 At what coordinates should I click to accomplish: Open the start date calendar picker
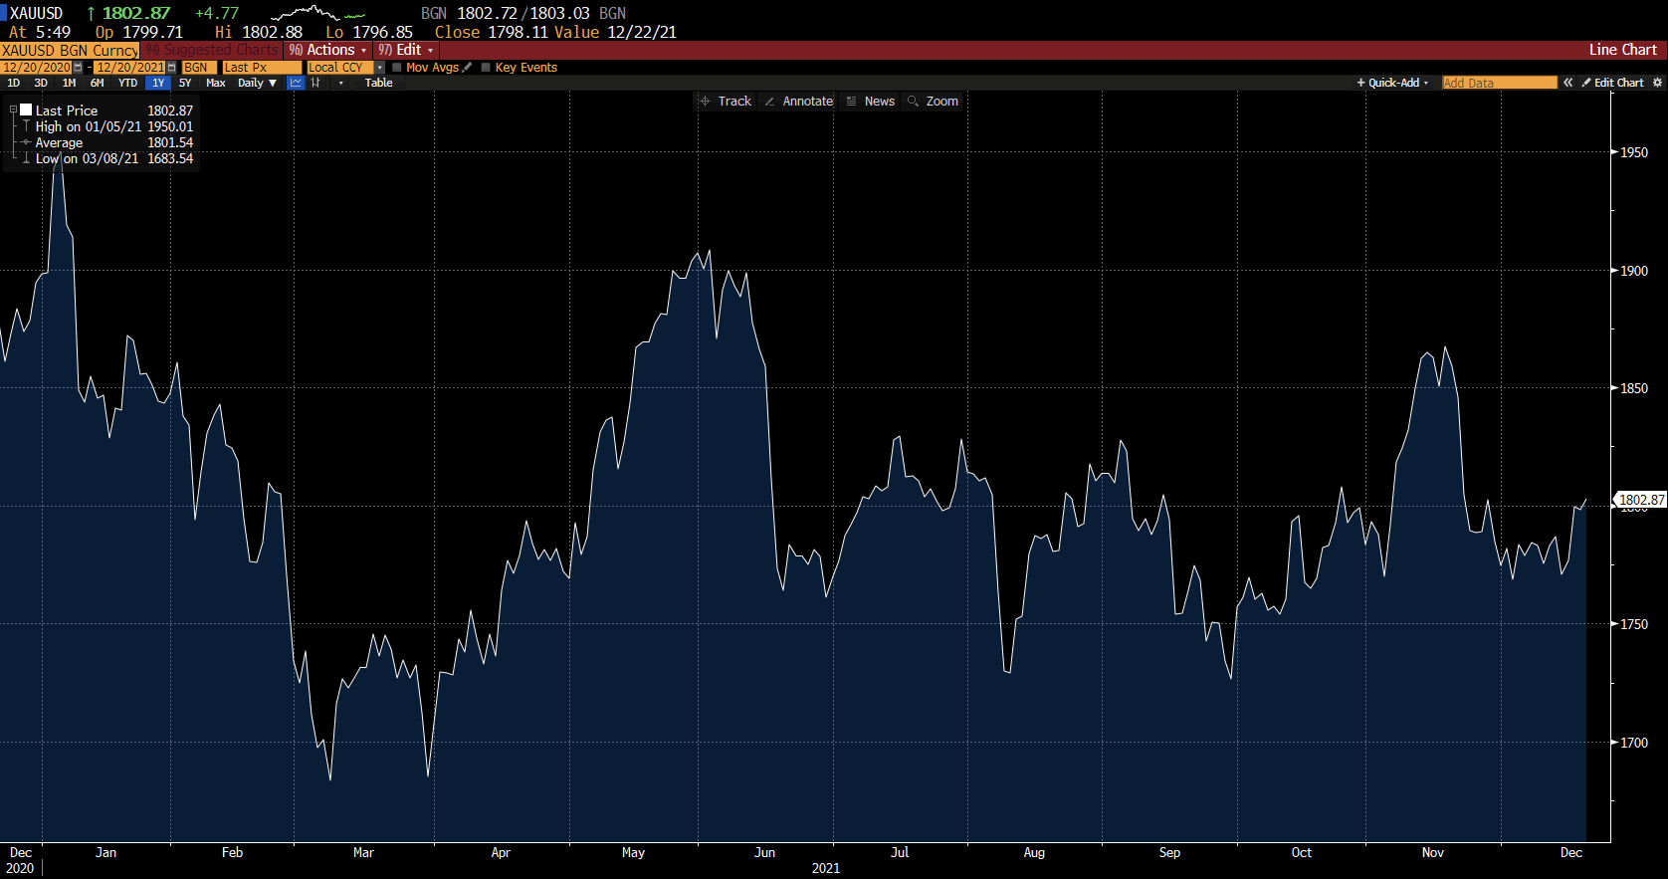[x=79, y=68]
